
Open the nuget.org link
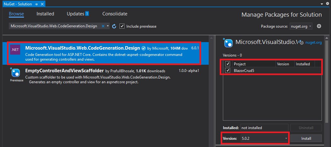pos(313,42)
